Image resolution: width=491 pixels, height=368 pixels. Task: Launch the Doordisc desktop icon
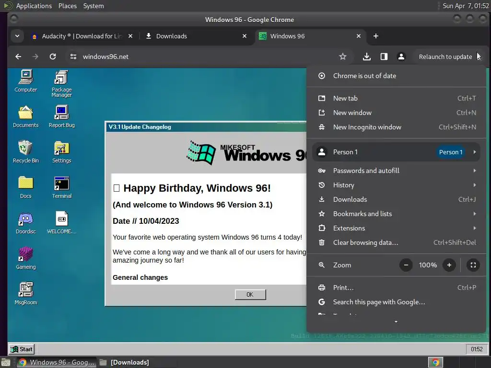[x=26, y=223]
